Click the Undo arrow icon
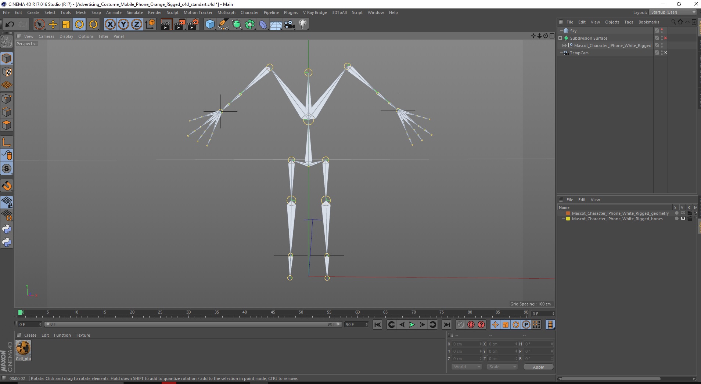701x384 pixels. 10,25
